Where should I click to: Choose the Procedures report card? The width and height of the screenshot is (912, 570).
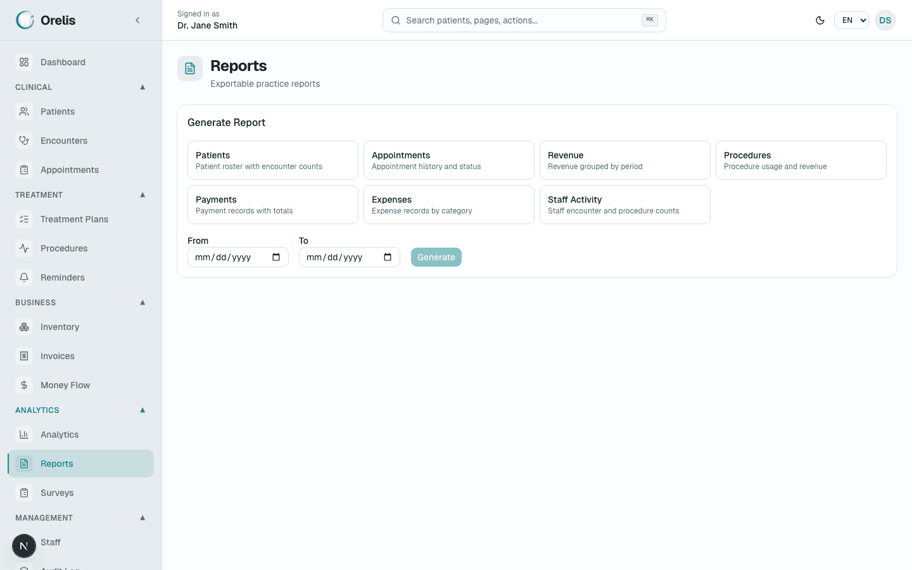click(x=801, y=160)
